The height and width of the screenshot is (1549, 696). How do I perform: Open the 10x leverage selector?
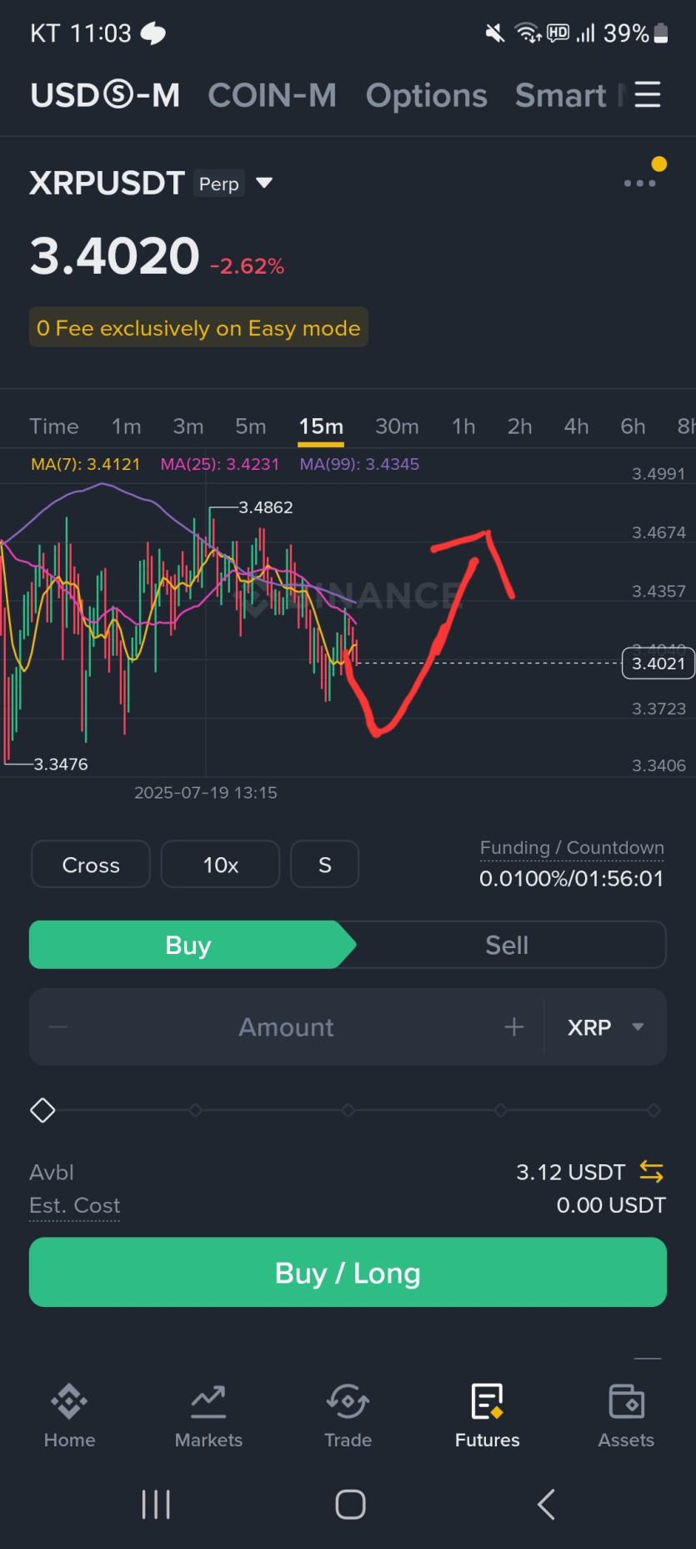[220, 865]
